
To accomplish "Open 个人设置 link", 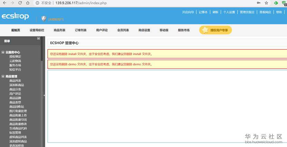I will (x=229, y=12).
